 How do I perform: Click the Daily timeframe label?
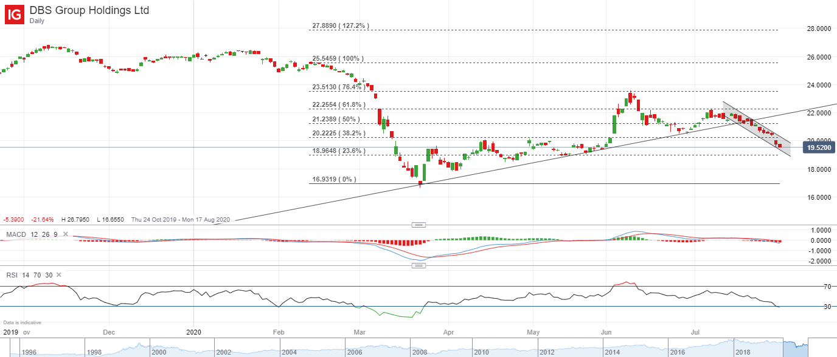38,21
